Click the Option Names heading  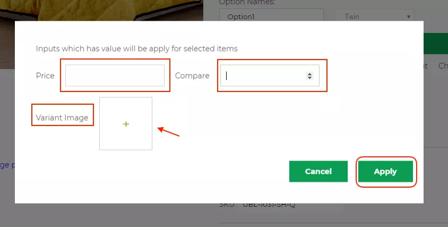(x=247, y=2)
